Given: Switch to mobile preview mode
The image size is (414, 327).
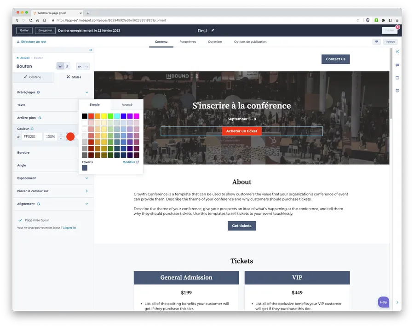Looking at the screenshot, I should 67,66.
